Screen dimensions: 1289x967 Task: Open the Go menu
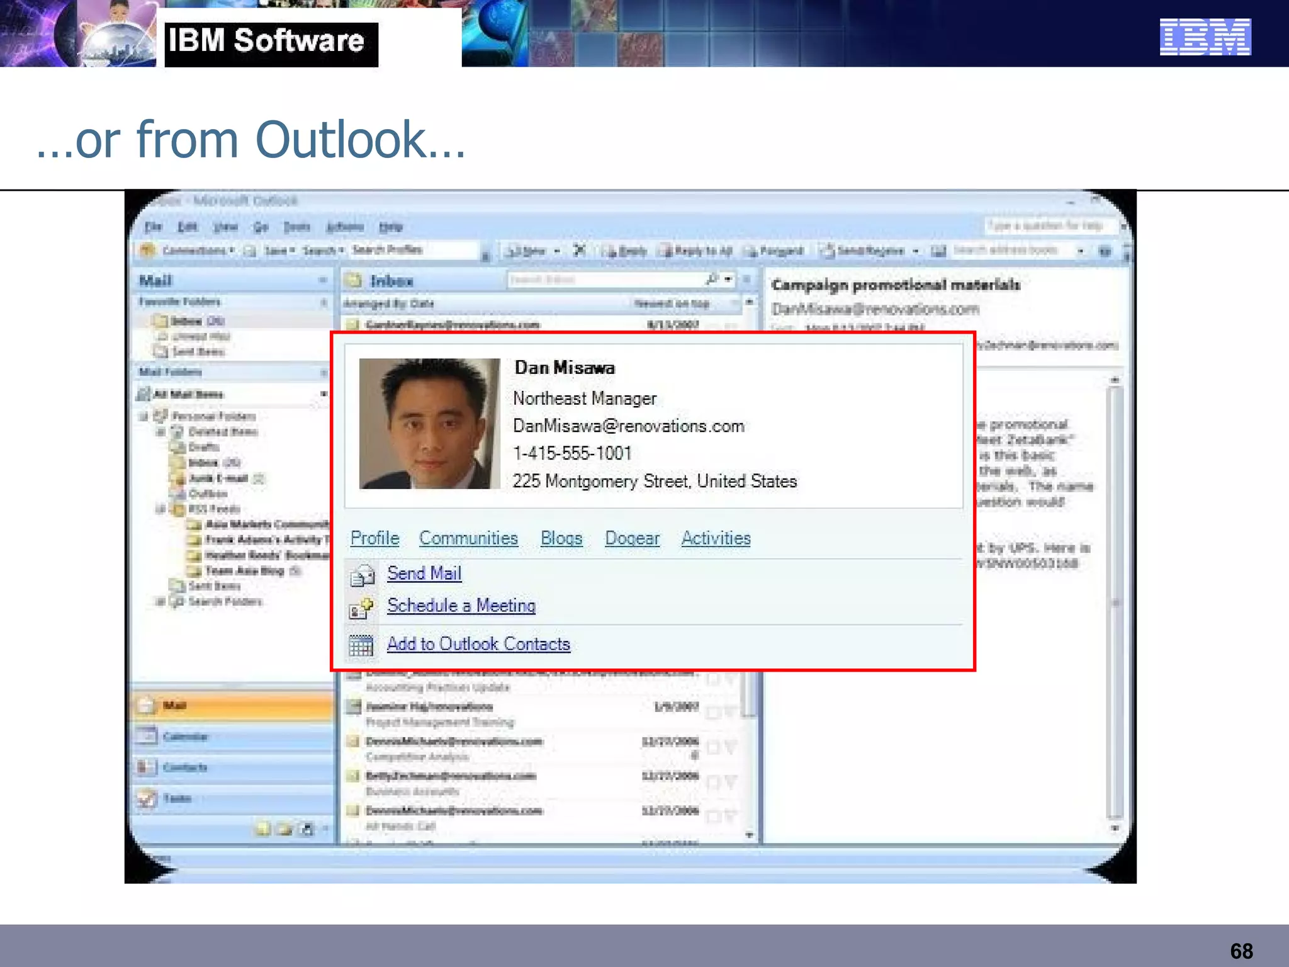coord(261,227)
